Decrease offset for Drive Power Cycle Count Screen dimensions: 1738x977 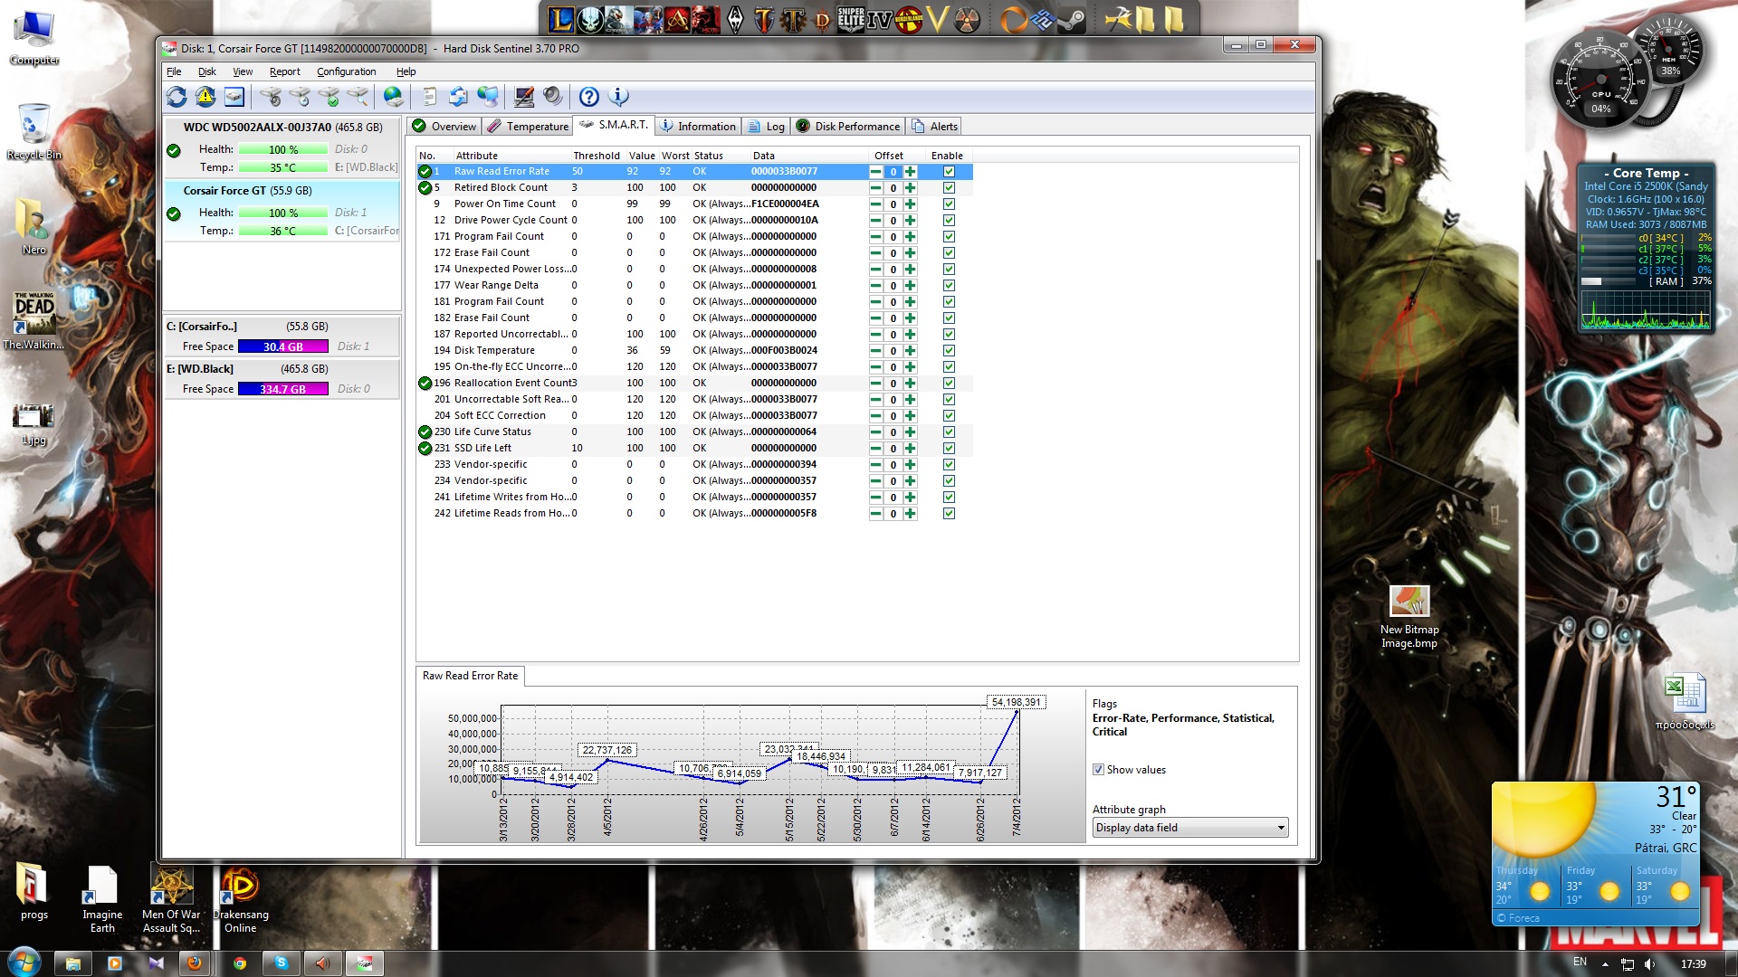(875, 221)
